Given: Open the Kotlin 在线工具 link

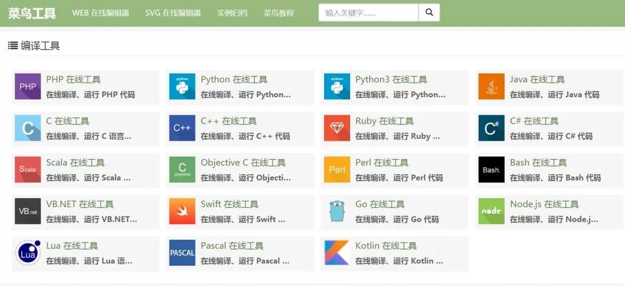Looking at the screenshot, I should [386, 245].
